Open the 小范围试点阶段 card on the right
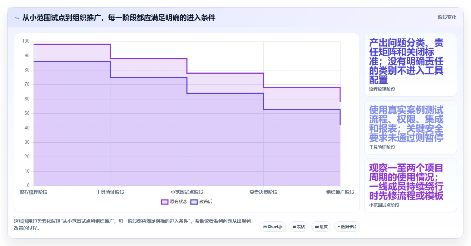This screenshot has width=471, height=246. (x=411, y=185)
